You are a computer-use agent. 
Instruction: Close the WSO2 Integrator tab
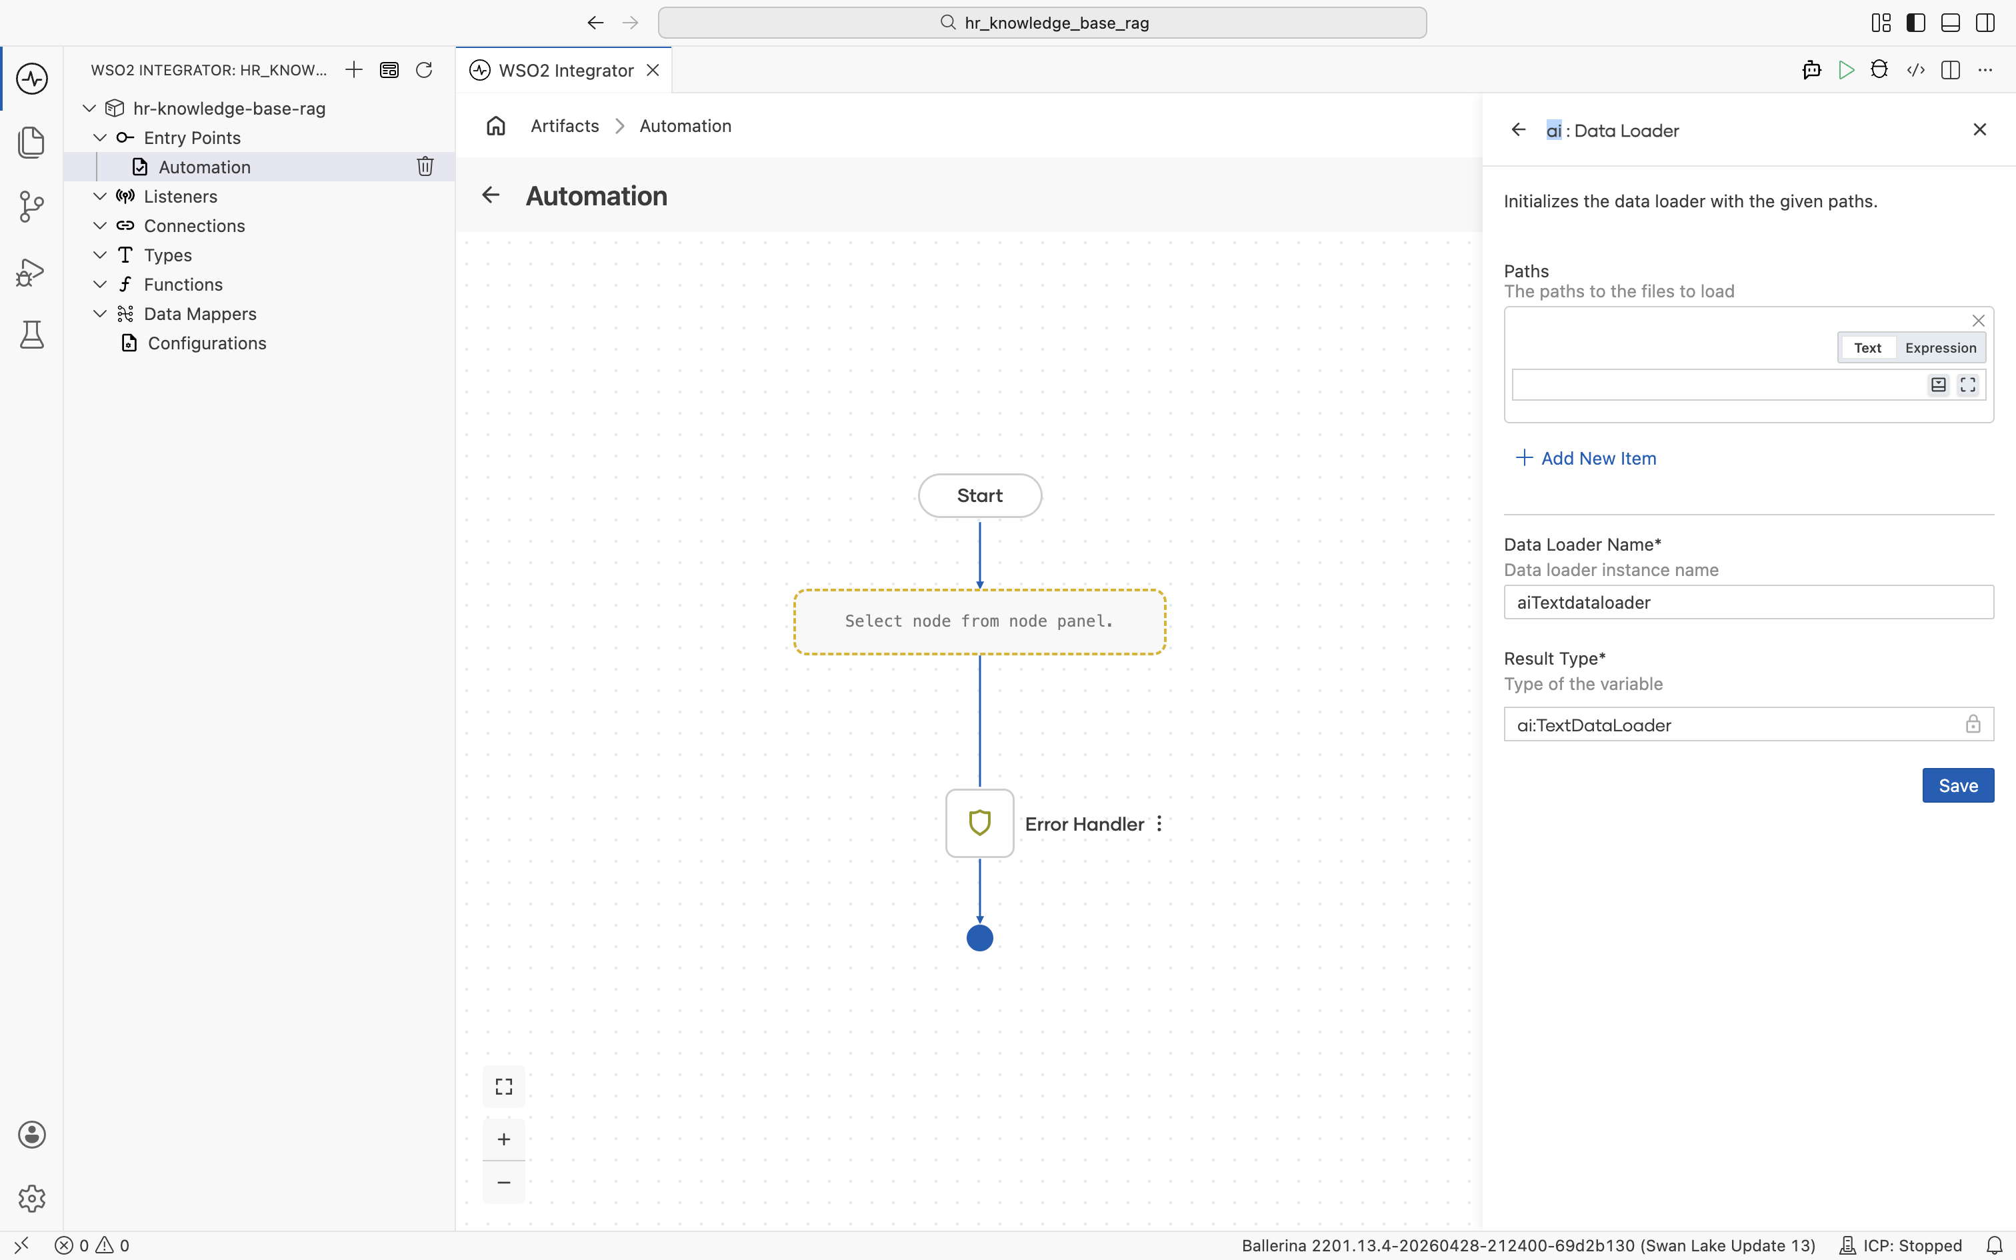[653, 70]
